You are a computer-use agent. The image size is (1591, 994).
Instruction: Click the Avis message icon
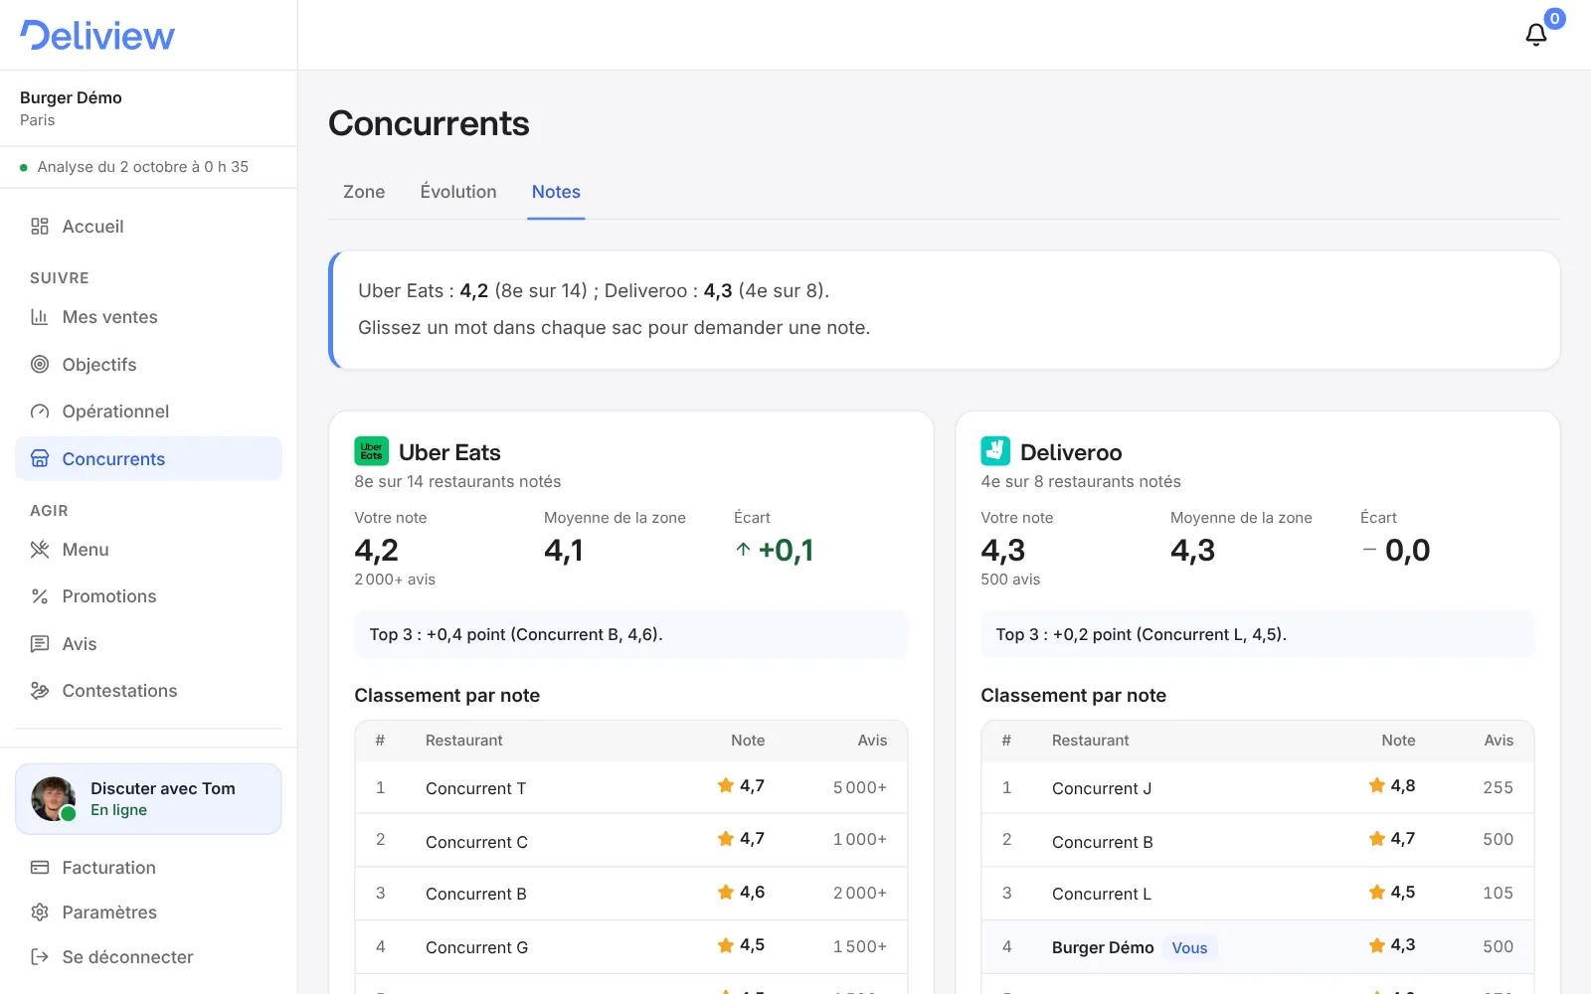[x=40, y=644]
